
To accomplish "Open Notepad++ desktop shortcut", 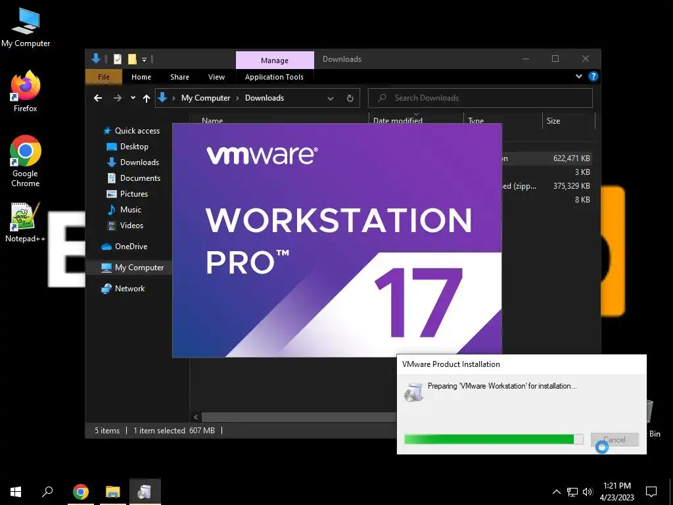I will coord(26,222).
